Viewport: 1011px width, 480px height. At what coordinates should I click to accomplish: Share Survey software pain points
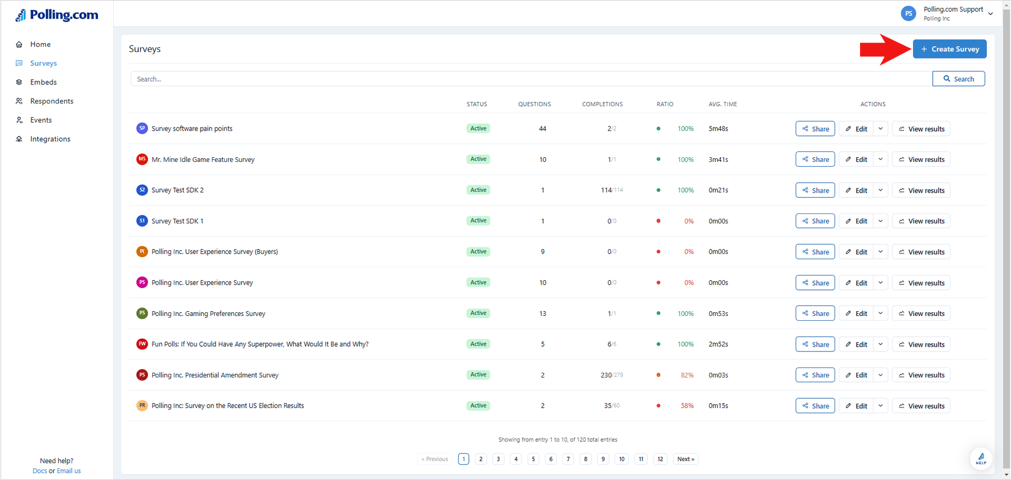(x=815, y=128)
